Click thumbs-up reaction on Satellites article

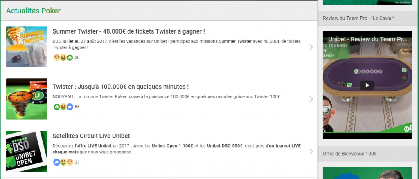(56, 162)
